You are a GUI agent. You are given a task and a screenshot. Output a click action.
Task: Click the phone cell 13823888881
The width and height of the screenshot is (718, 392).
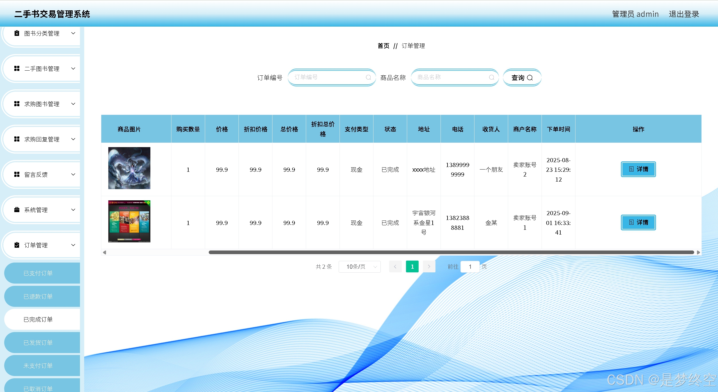coord(457,223)
